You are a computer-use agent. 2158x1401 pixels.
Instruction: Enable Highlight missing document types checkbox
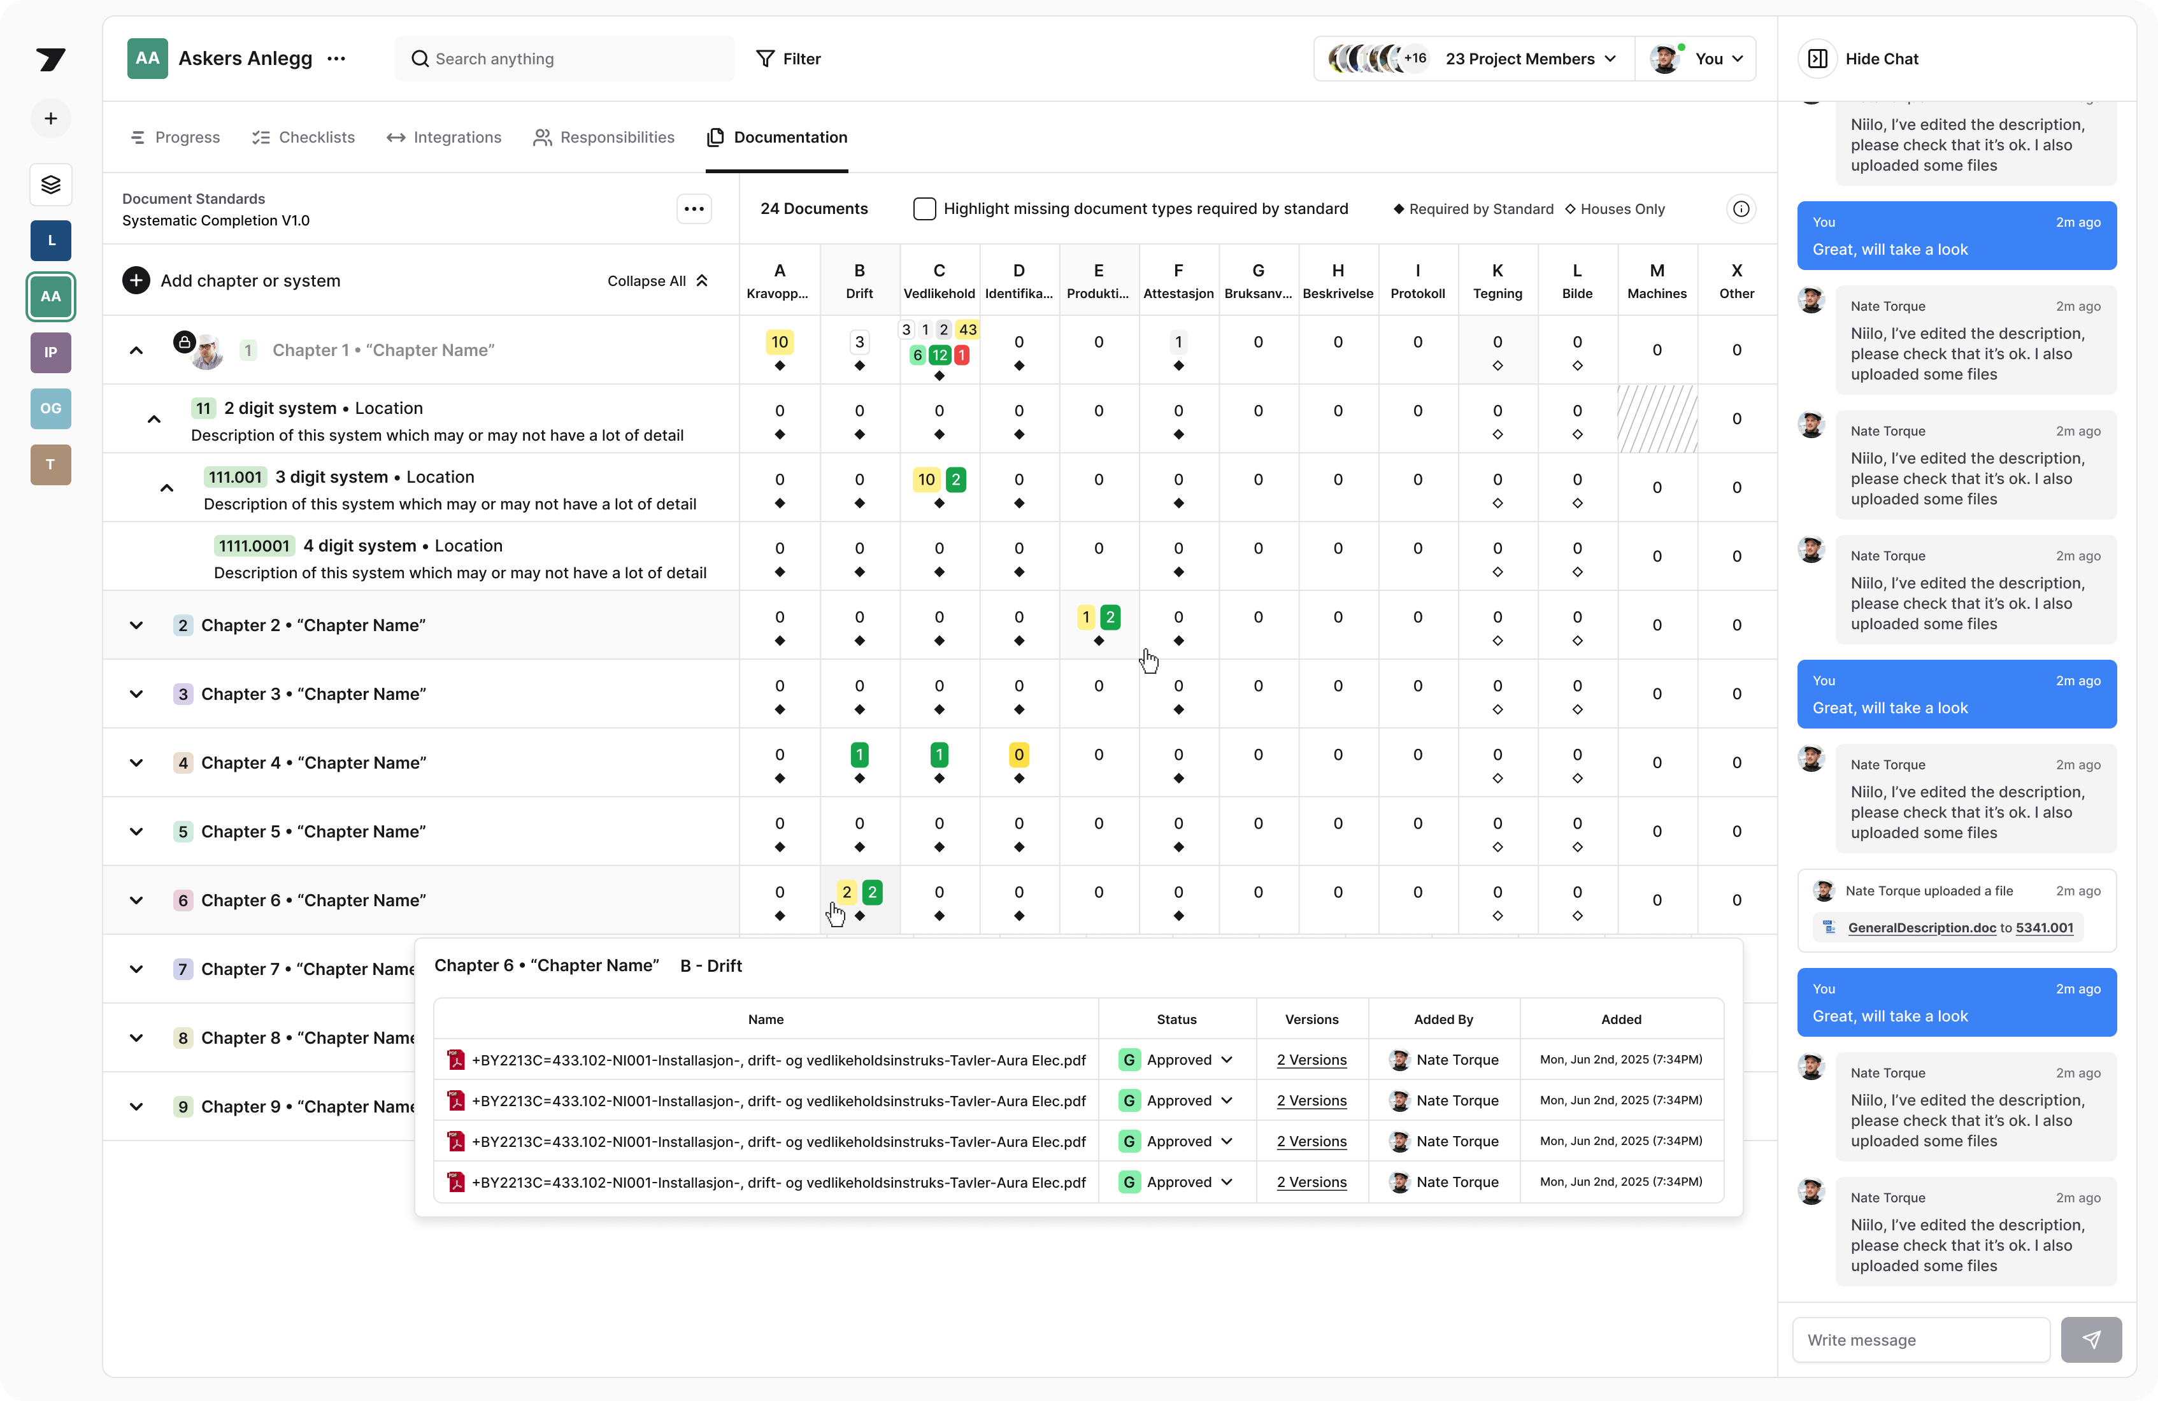924,209
